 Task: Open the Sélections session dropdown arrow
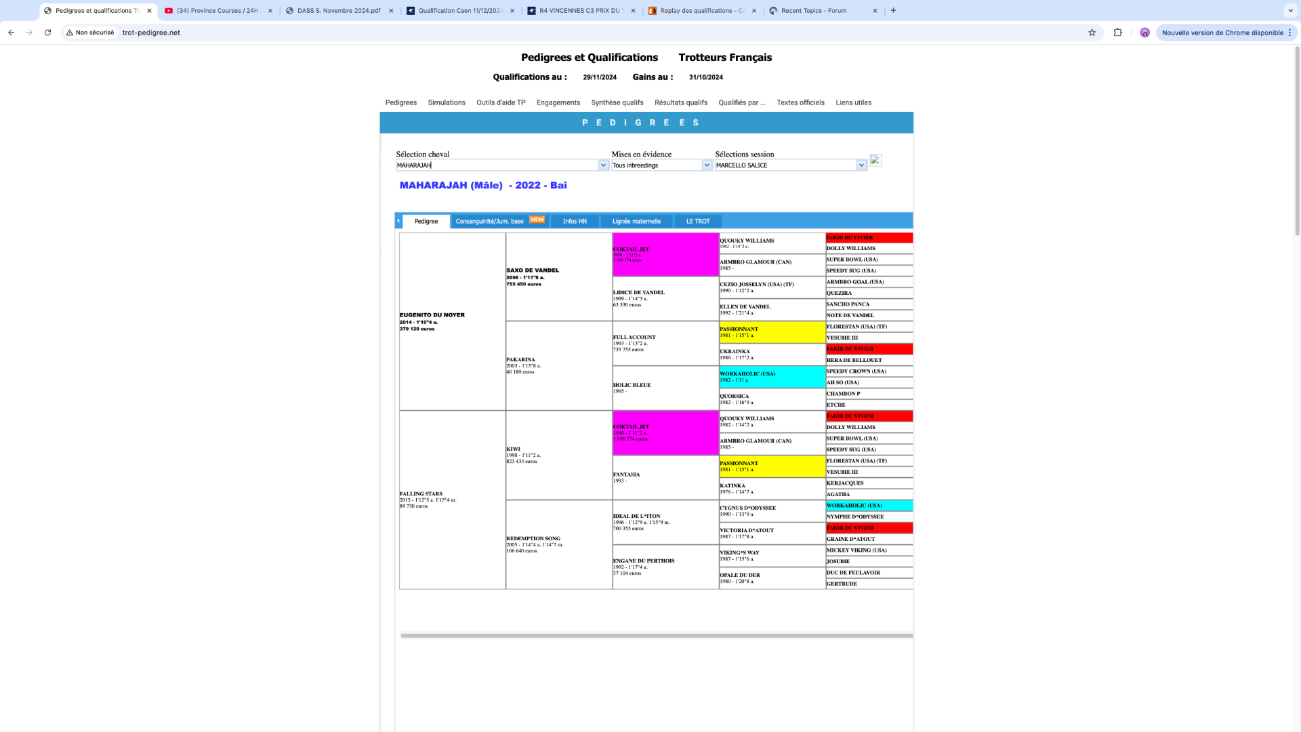click(x=861, y=165)
